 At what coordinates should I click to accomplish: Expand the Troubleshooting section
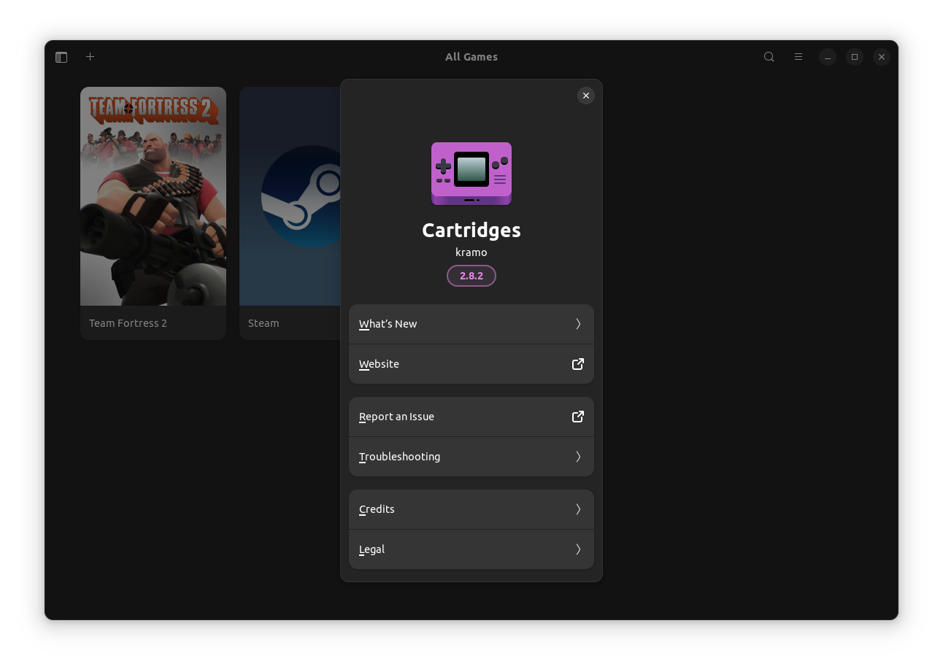click(x=471, y=456)
